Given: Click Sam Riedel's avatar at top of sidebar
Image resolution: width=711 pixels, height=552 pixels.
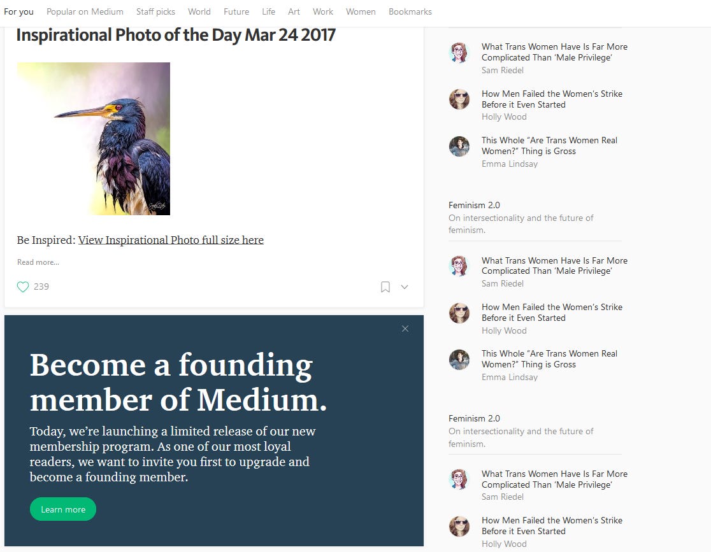Looking at the screenshot, I should (459, 53).
